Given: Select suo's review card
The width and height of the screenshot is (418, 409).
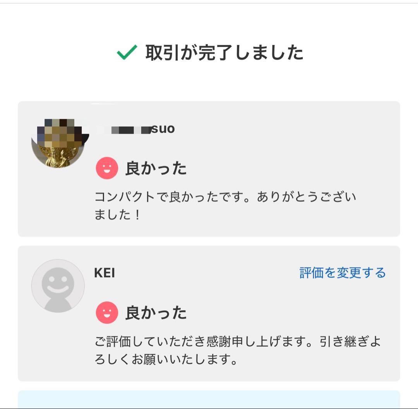Looking at the screenshot, I should click(x=209, y=168).
